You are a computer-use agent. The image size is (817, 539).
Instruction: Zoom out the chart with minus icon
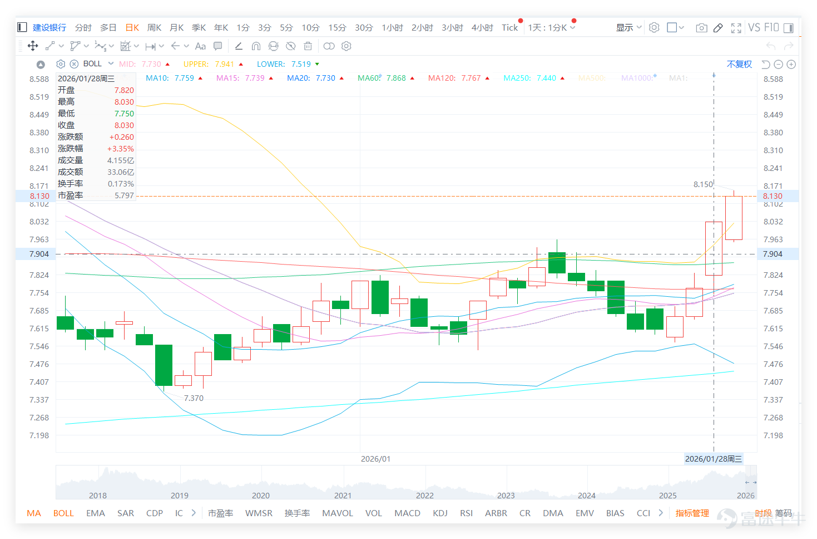pos(779,65)
